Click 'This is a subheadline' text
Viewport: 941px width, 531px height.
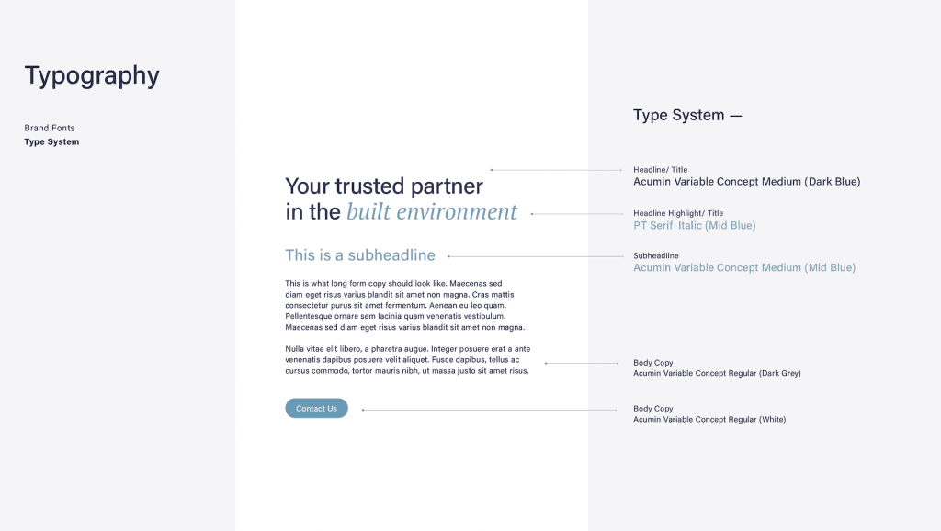[360, 255]
